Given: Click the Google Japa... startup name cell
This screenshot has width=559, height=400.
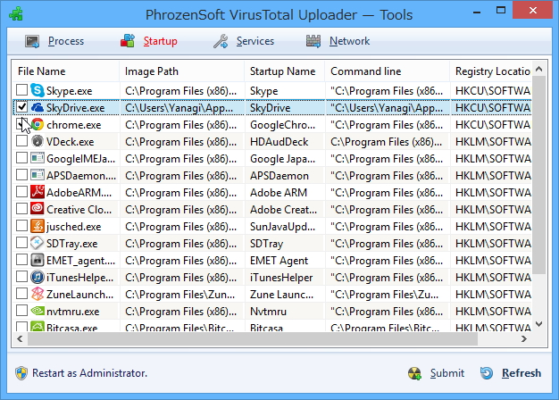Looking at the screenshot, I should pos(285,159).
